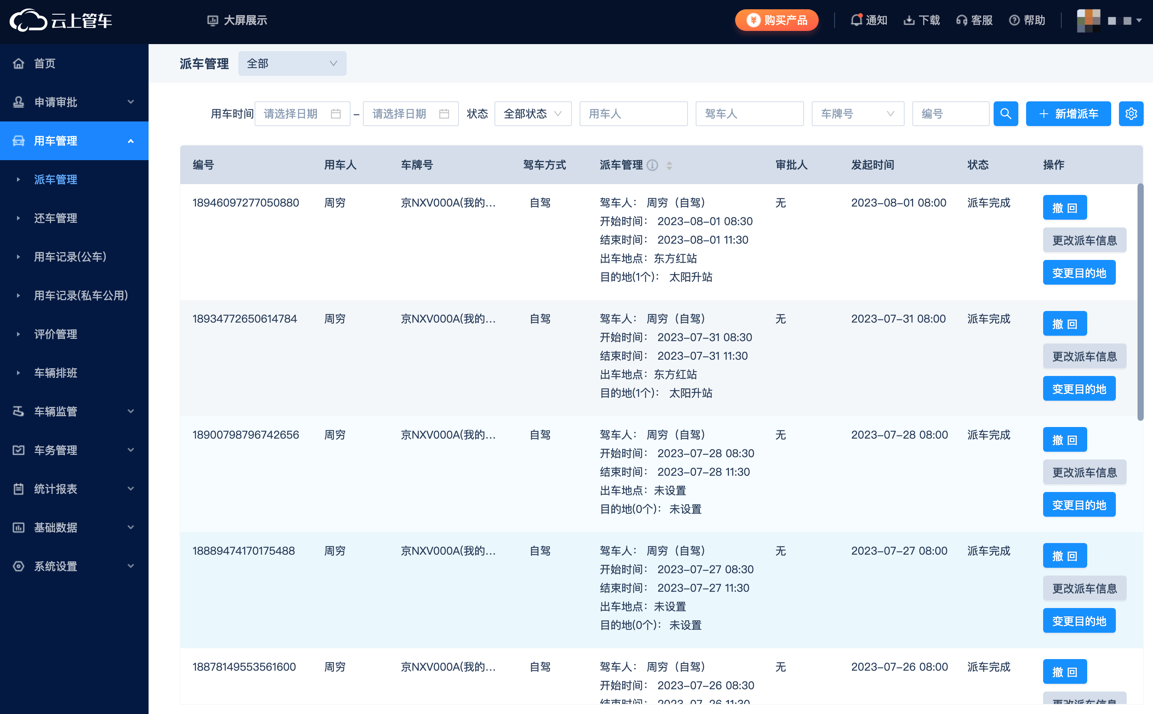Screen dimensions: 1153x714
Task: Expand the 车务管理 sidebar menu
Action: (74, 450)
